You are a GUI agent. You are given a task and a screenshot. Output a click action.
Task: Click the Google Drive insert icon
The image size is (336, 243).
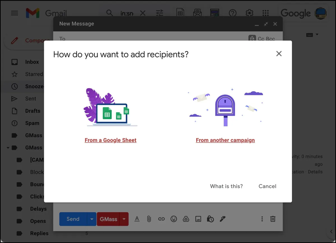tap(186, 219)
